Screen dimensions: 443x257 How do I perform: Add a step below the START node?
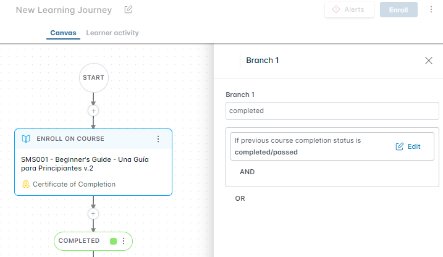tap(93, 111)
